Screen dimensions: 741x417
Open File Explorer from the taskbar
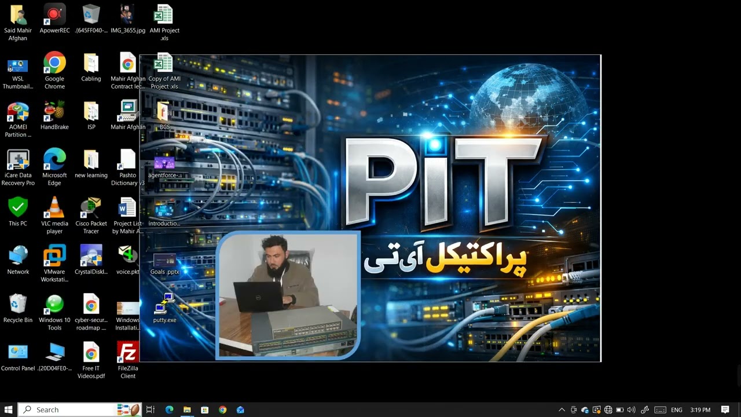[187, 409]
